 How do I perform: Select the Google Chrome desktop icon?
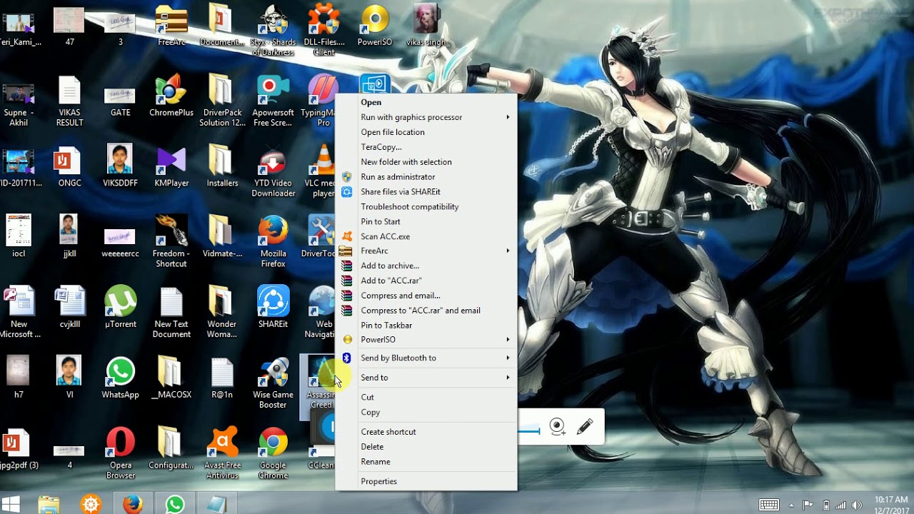click(273, 453)
